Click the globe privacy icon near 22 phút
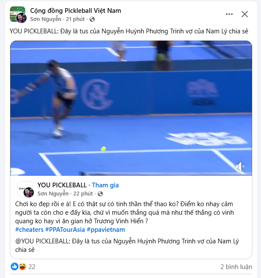 100,194
